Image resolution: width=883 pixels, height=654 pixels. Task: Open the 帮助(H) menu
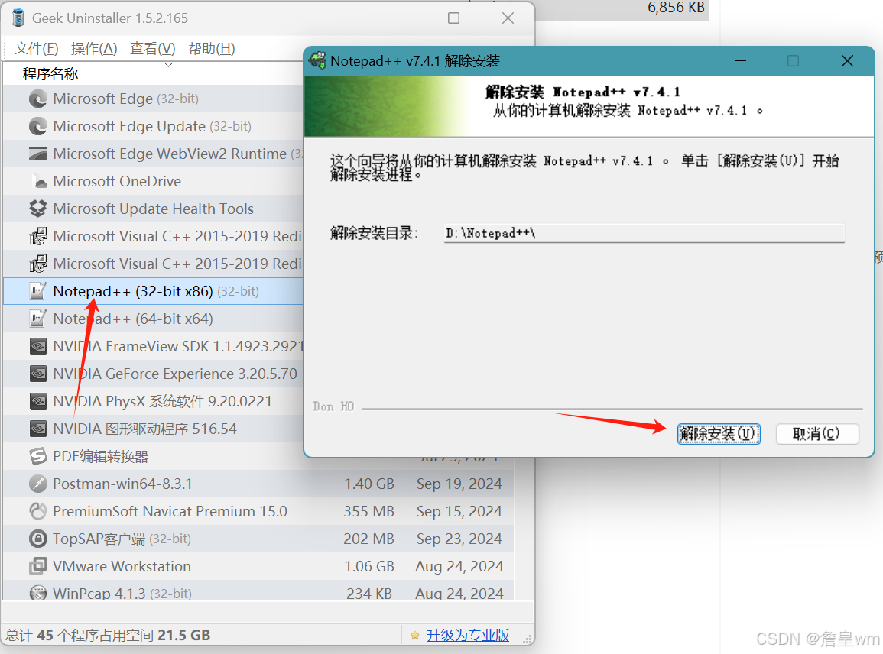[211, 49]
